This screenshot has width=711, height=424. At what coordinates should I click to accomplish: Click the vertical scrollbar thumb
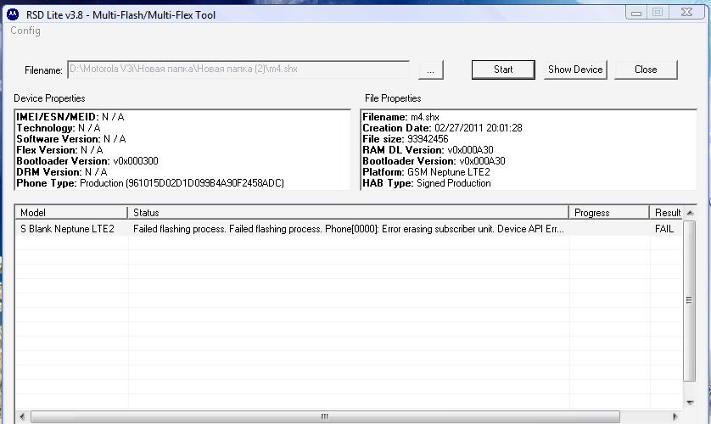[690, 301]
